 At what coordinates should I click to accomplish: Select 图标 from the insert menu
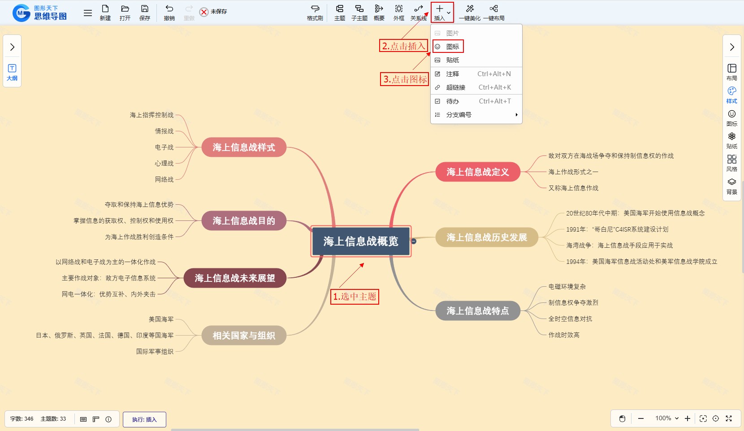(452, 47)
